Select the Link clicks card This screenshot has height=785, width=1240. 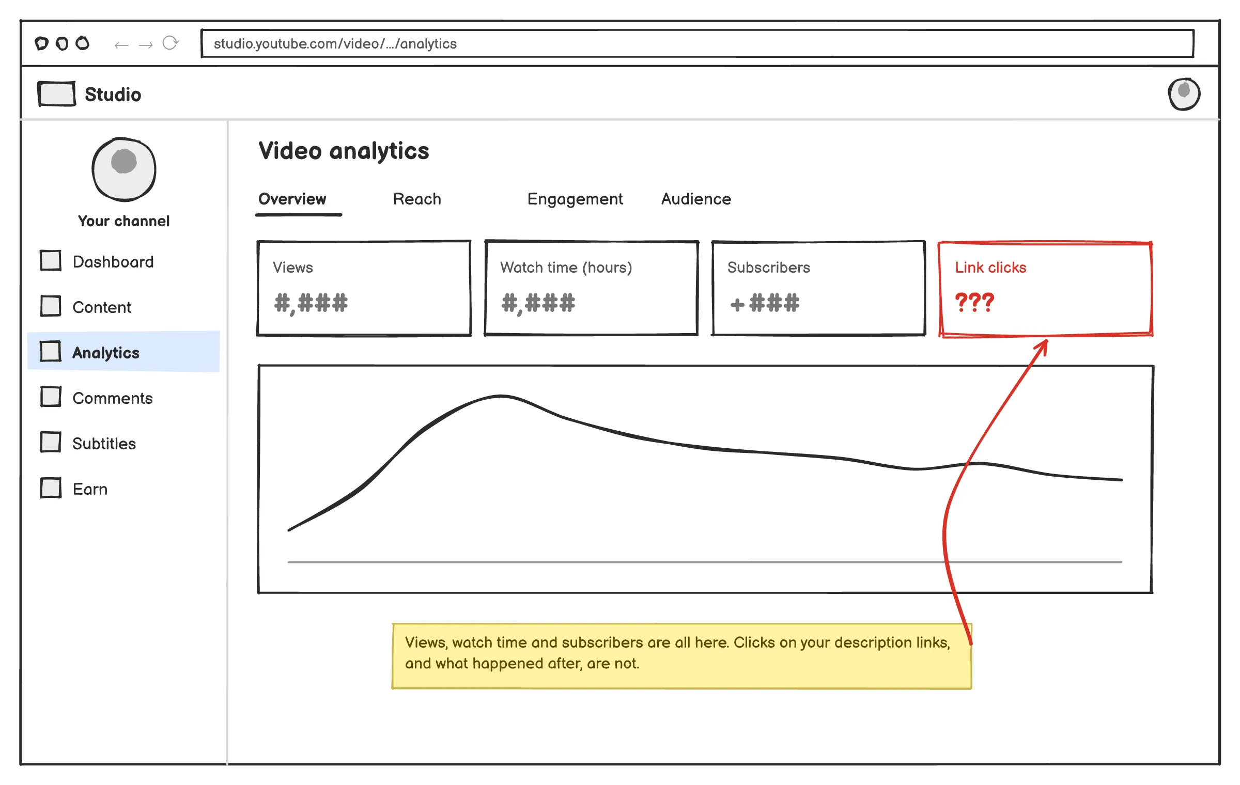[1046, 289]
